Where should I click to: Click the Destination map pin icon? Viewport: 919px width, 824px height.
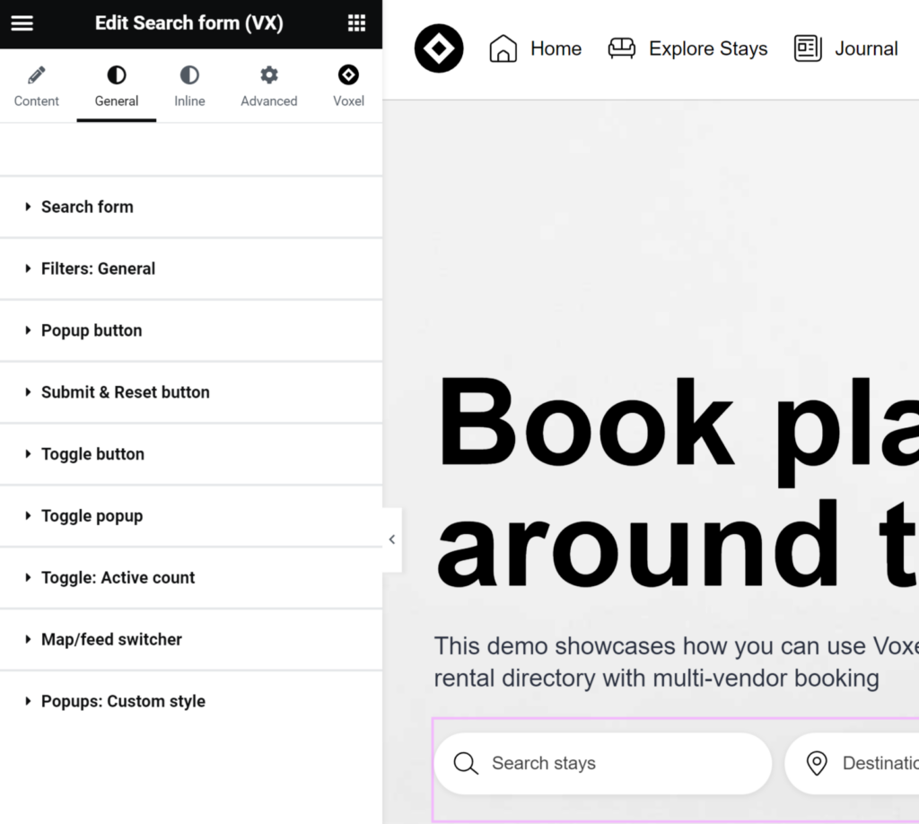tap(816, 763)
